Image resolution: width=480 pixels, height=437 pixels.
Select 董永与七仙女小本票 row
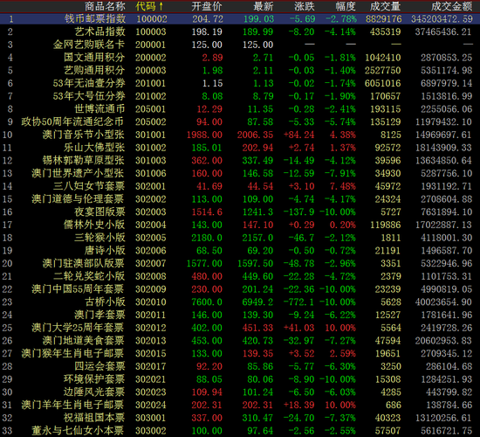240,431
